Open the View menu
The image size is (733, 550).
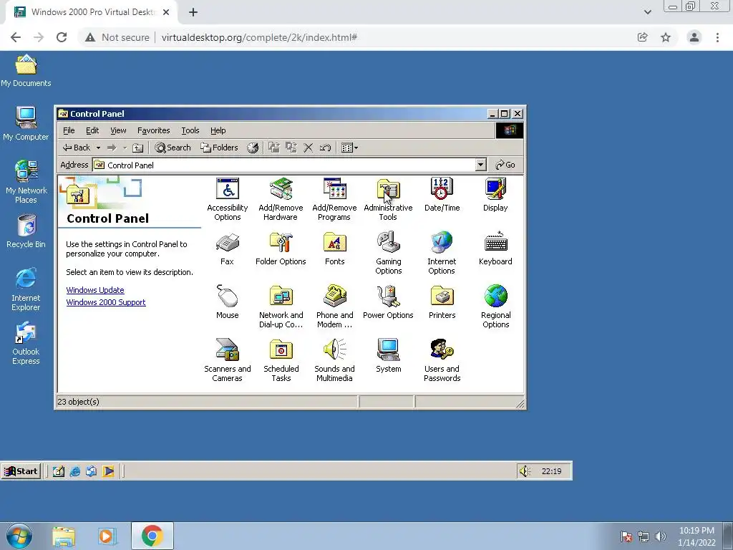118,130
